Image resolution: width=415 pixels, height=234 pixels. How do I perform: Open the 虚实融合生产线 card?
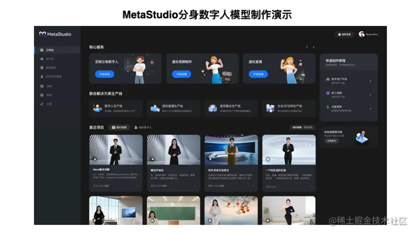(x=231, y=108)
